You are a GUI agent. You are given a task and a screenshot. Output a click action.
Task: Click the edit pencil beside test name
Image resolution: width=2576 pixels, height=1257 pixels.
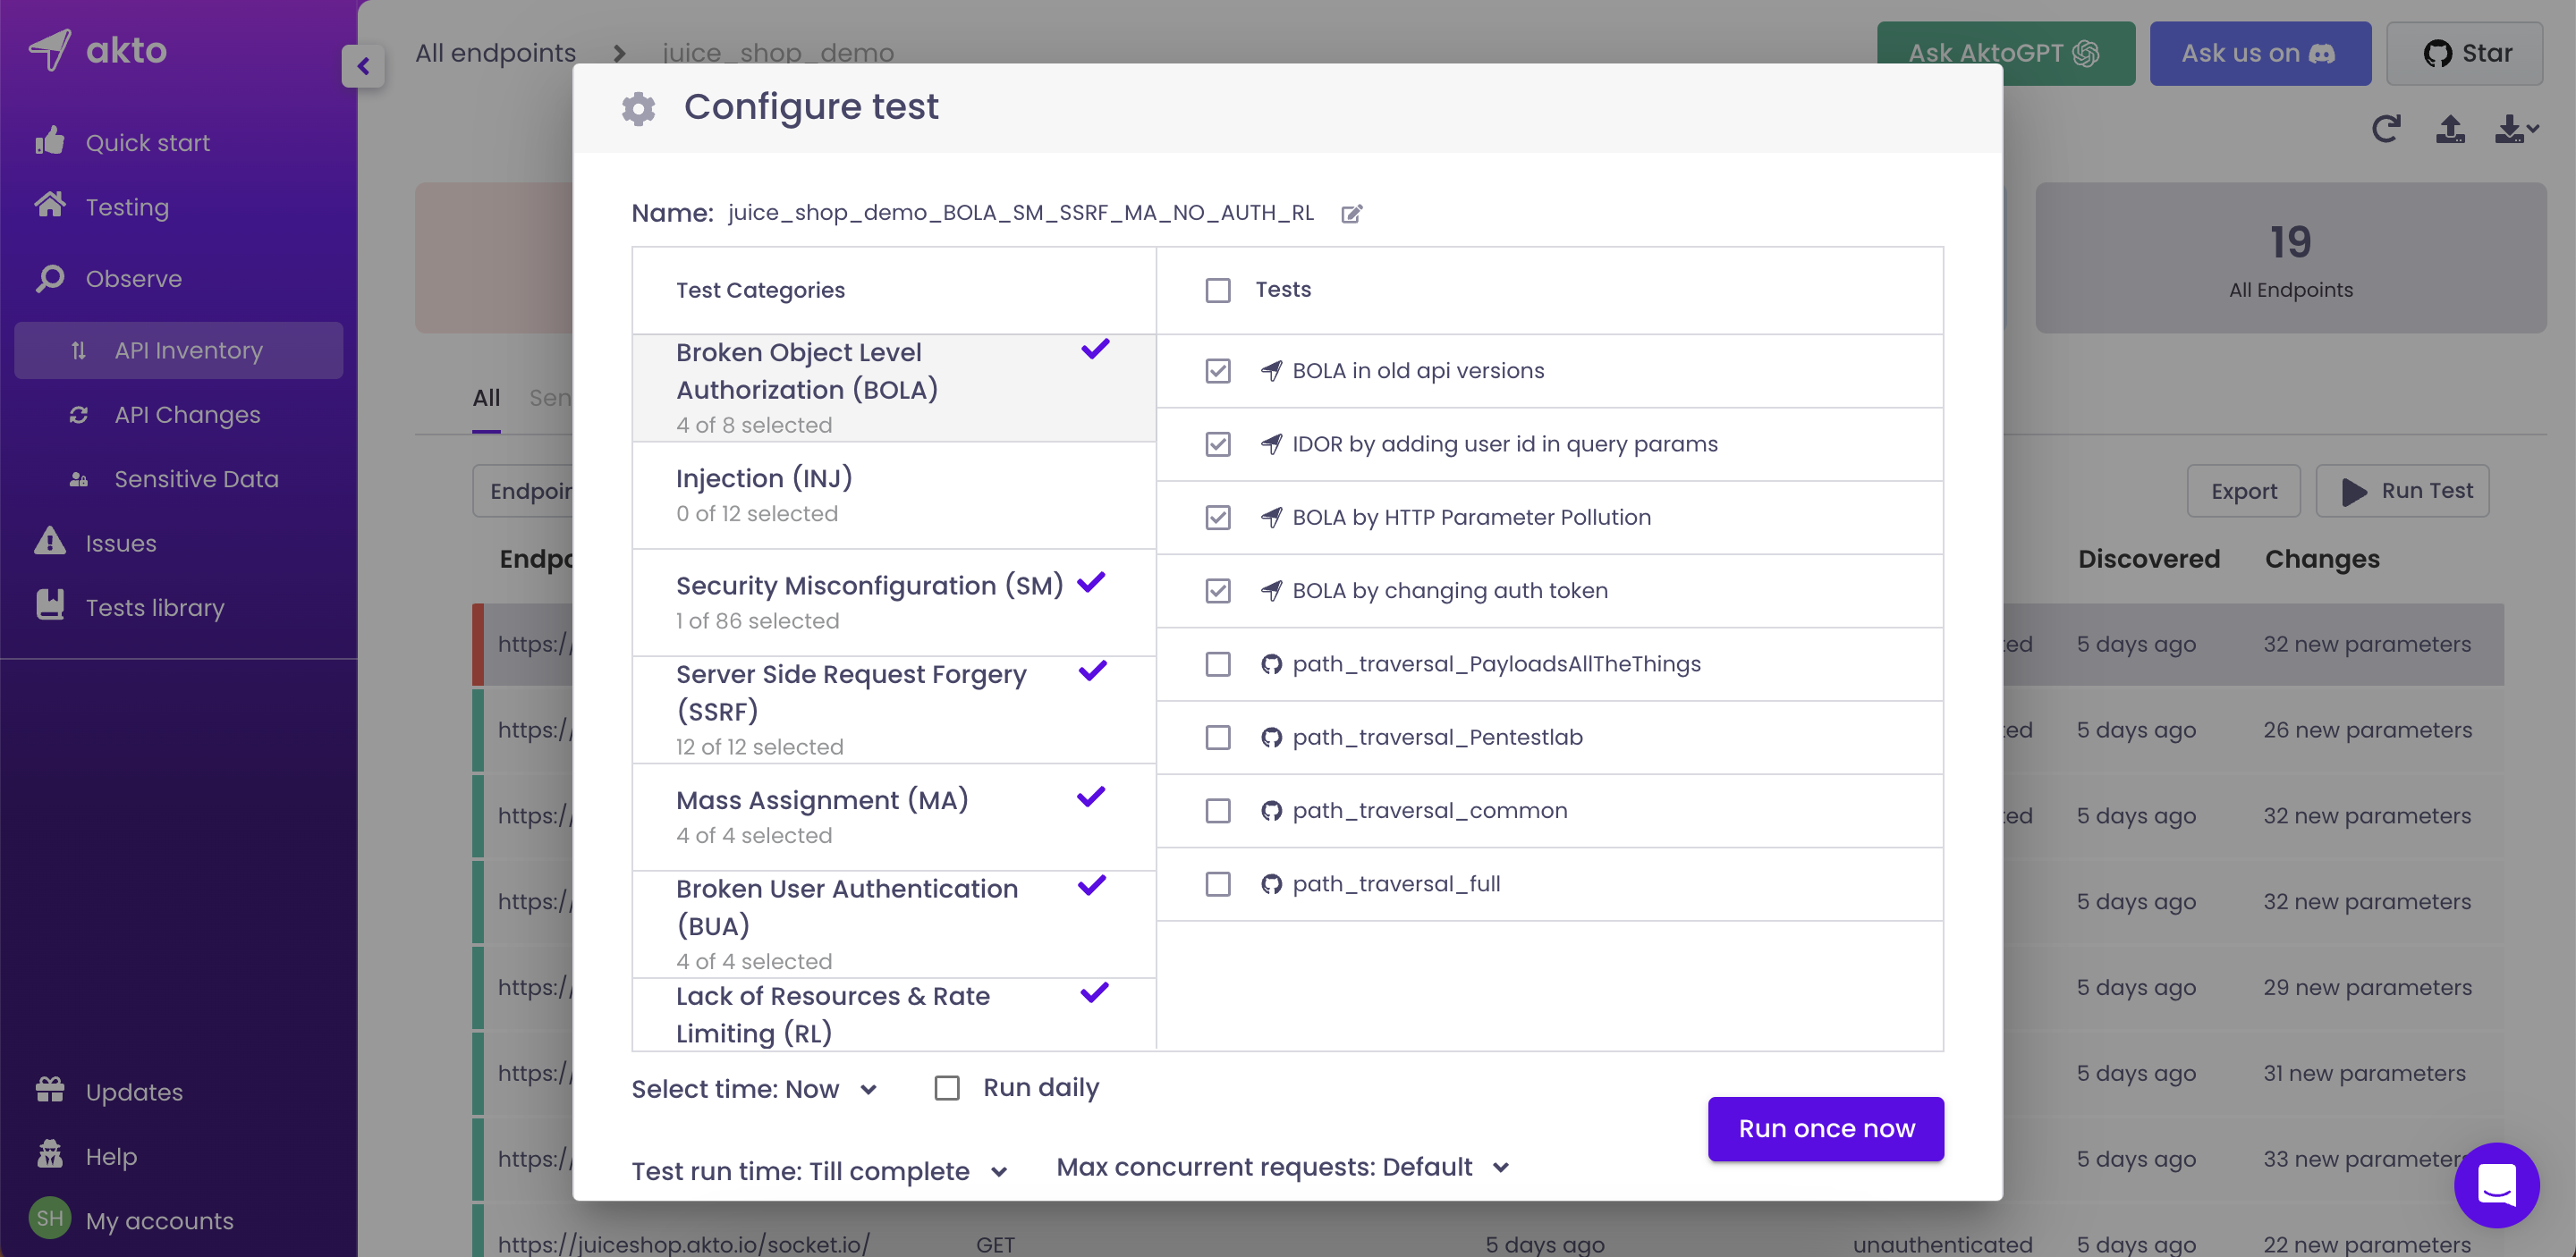(x=1352, y=213)
